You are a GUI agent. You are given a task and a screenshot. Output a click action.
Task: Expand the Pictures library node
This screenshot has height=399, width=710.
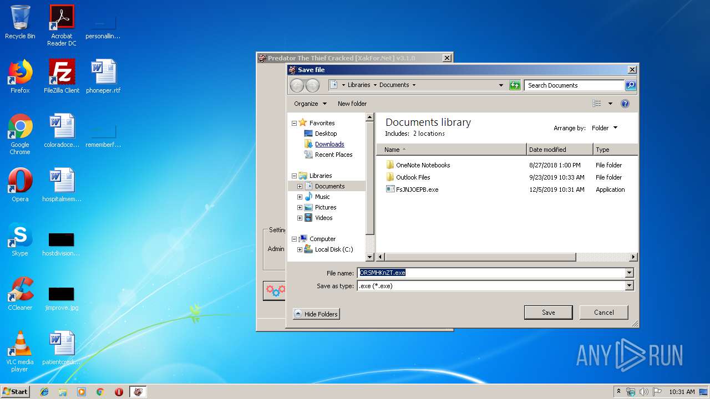[300, 207]
